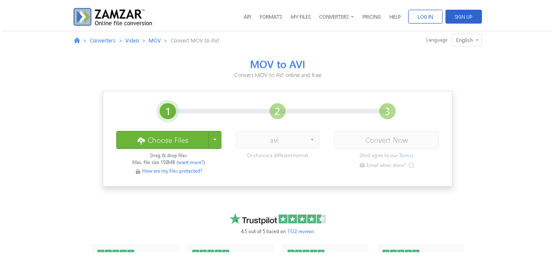Click the Log In button
Viewport: 552px width, 258px height.
point(425,17)
